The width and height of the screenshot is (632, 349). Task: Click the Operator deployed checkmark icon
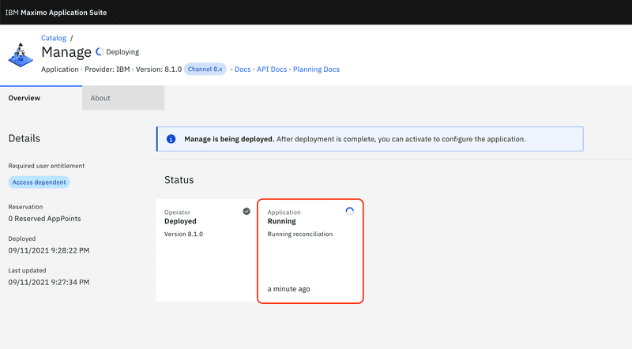click(246, 211)
